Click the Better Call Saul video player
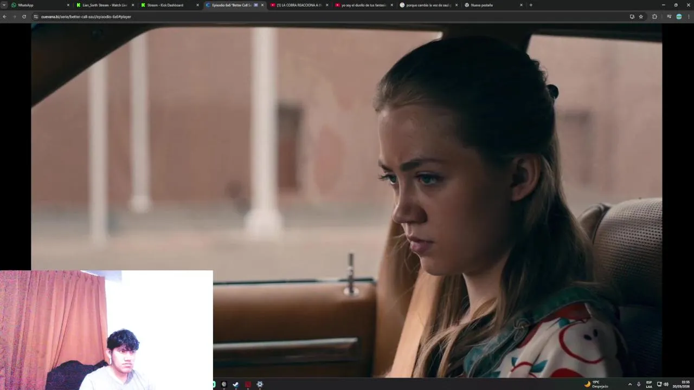 [346, 200]
